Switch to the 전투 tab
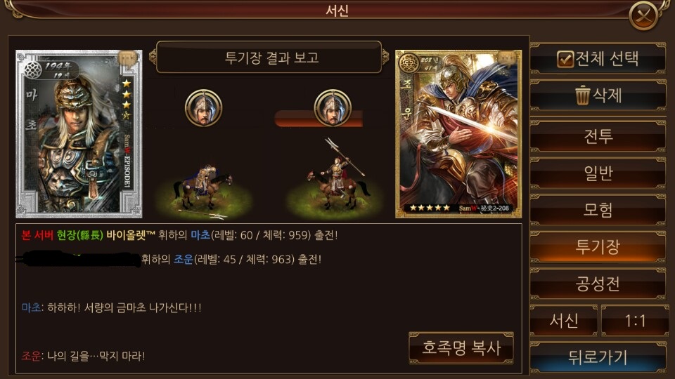 tap(598, 136)
